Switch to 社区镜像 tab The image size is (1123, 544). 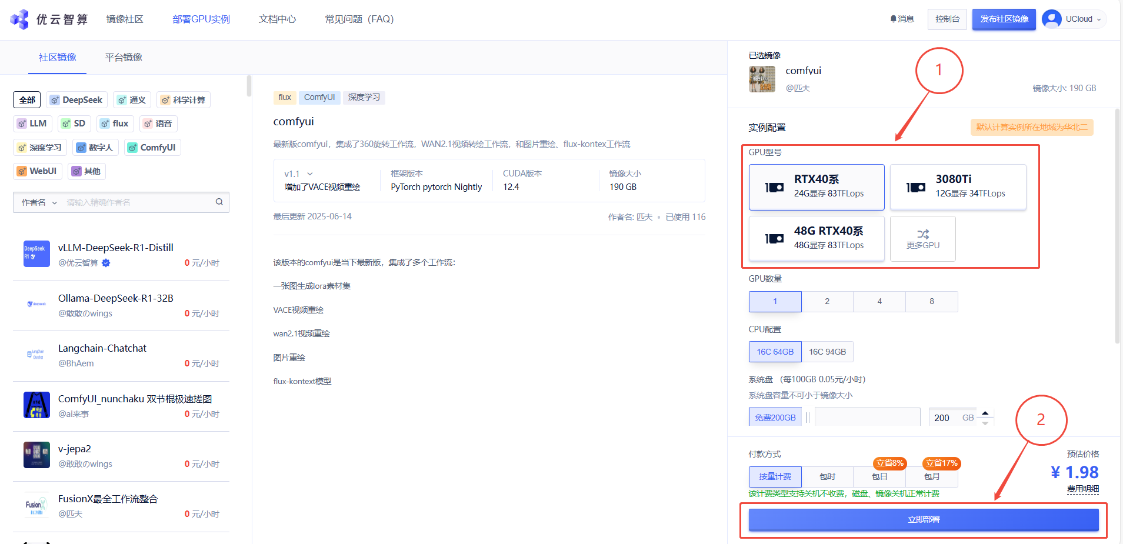[x=58, y=57]
